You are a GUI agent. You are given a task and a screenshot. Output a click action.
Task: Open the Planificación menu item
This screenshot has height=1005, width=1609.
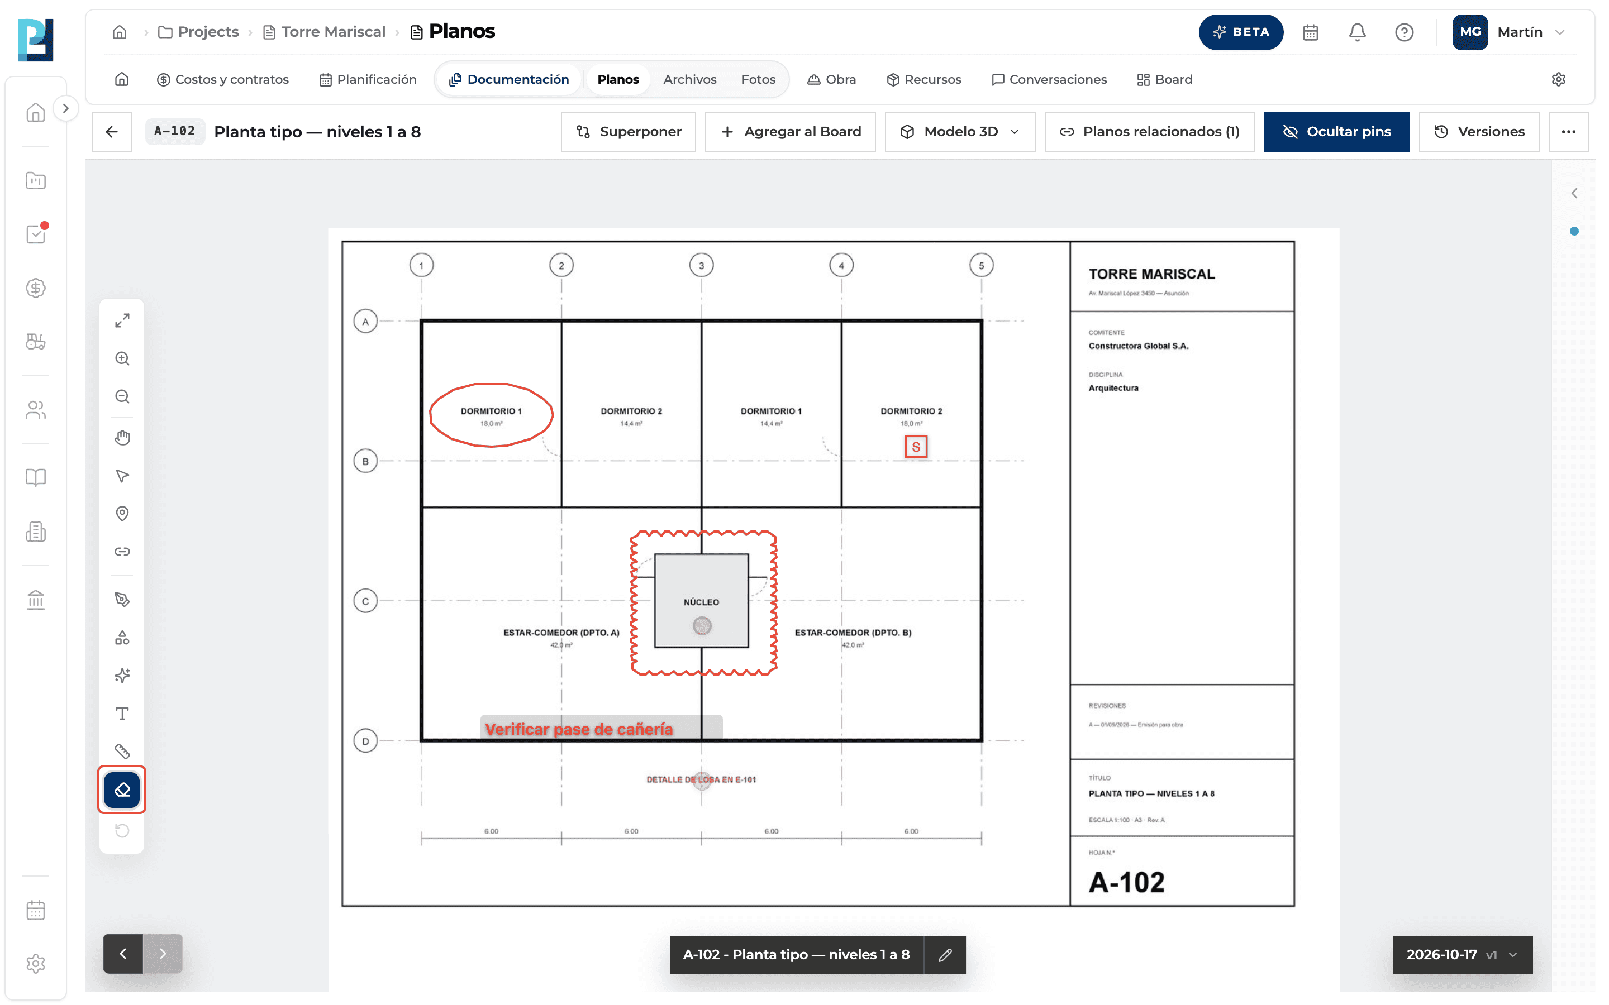click(368, 79)
